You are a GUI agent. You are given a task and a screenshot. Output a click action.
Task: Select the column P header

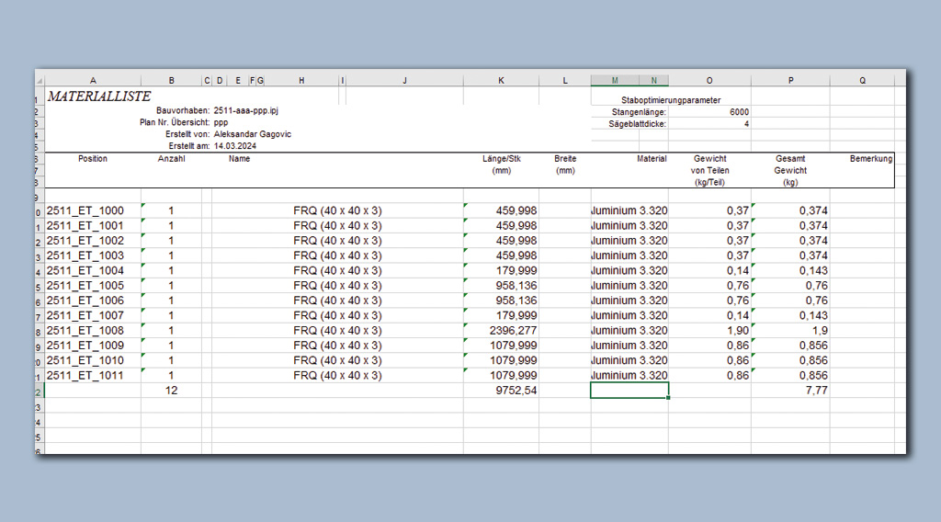coord(790,81)
